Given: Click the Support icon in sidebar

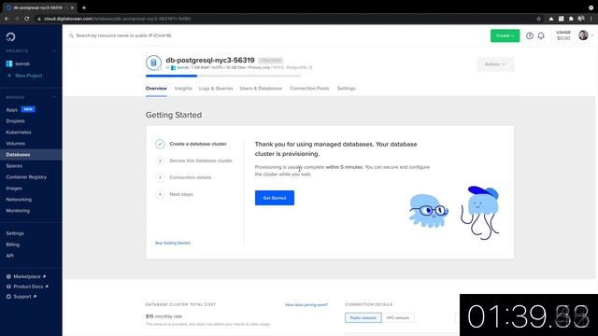Looking at the screenshot, I should coord(8,297).
